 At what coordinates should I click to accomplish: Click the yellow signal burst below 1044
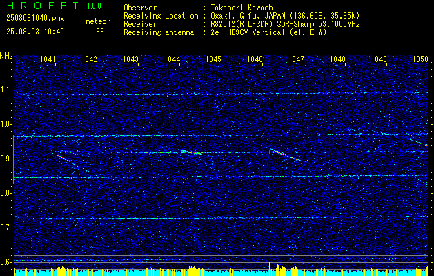(195, 270)
